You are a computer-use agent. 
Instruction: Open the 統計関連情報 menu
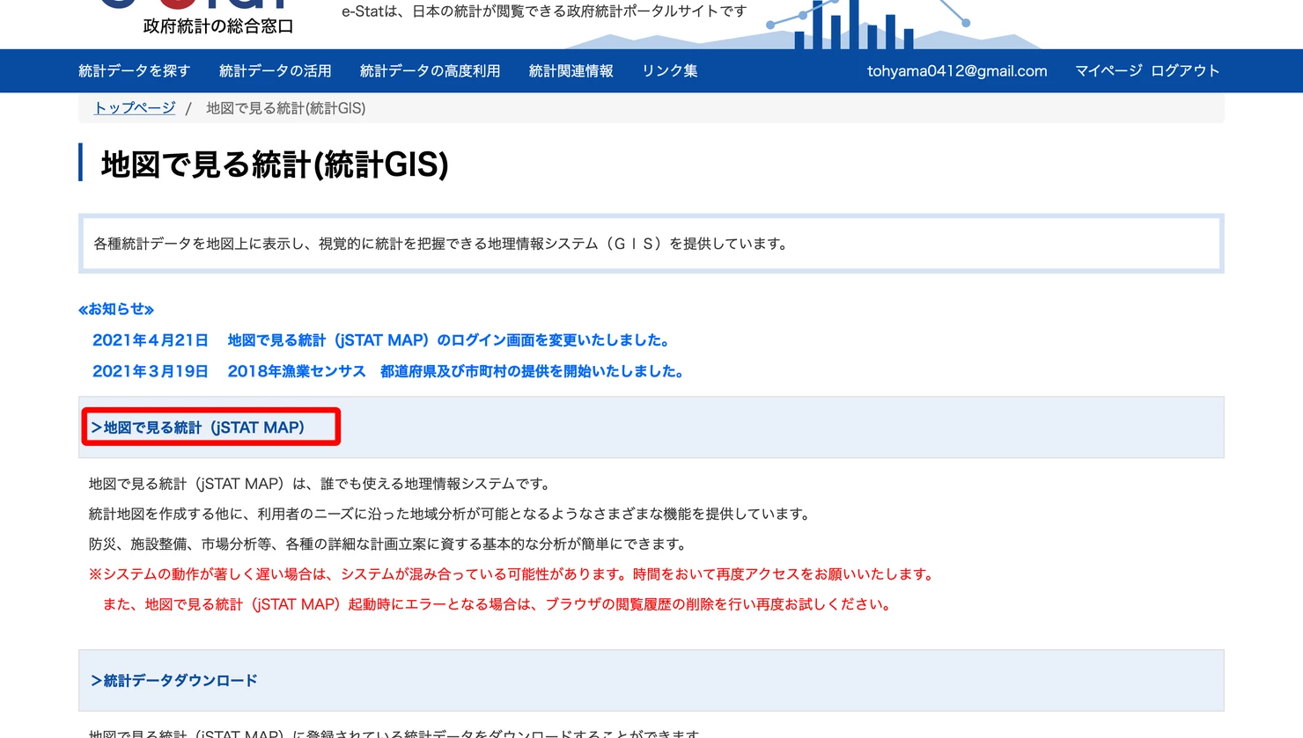click(571, 71)
